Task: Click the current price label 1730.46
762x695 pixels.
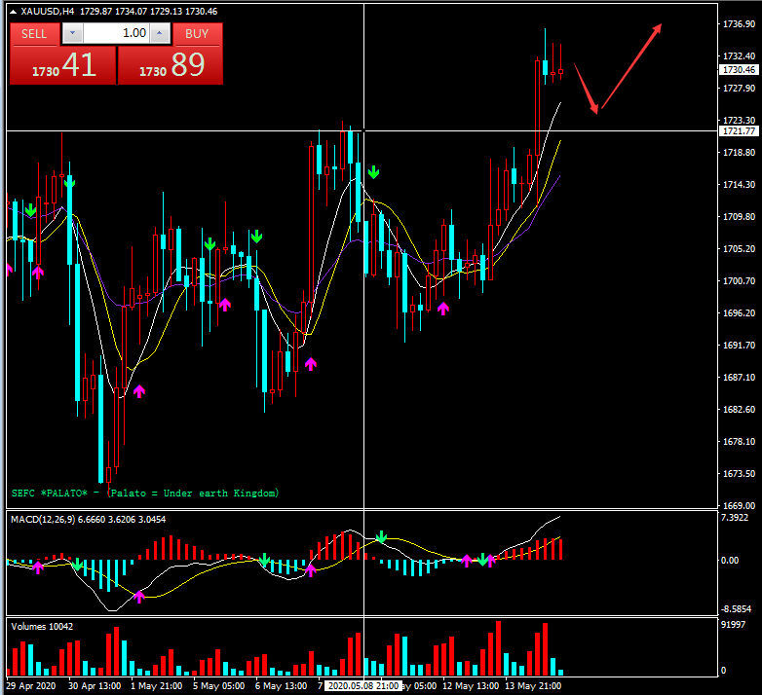Action: click(x=738, y=70)
